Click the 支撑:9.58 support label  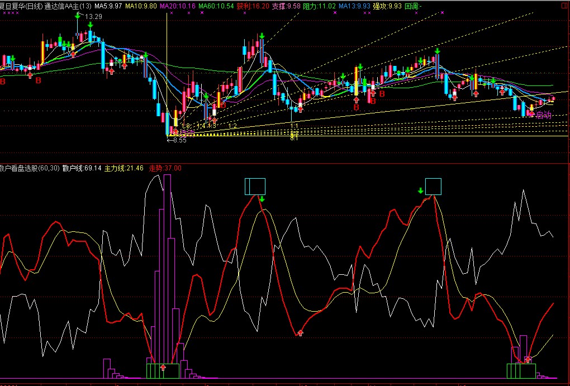pos(286,6)
